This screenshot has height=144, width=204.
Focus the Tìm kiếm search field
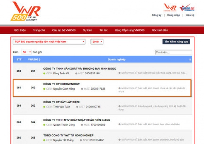tap(173, 52)
